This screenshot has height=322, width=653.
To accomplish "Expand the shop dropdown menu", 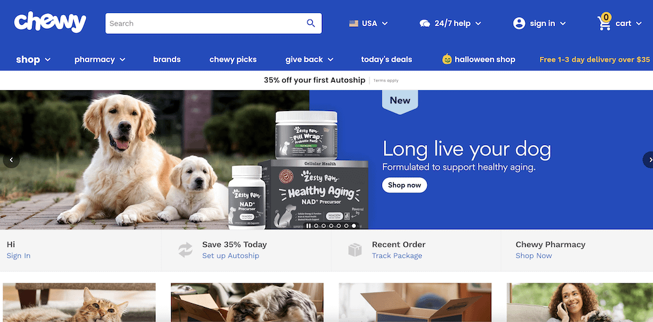I will (x=33, y=59).
